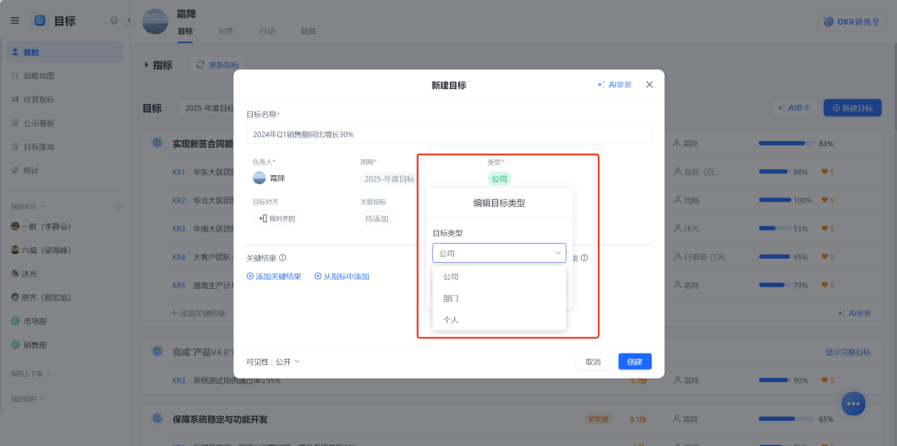Click 创建 button in dialog

point(635,362)
